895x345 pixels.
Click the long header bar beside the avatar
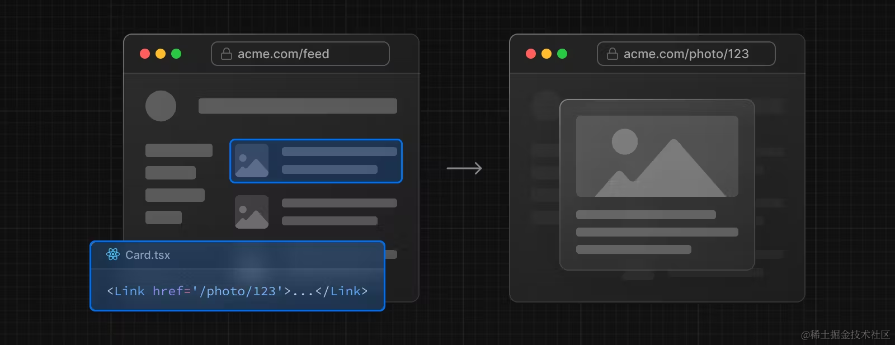click(298, 106)
